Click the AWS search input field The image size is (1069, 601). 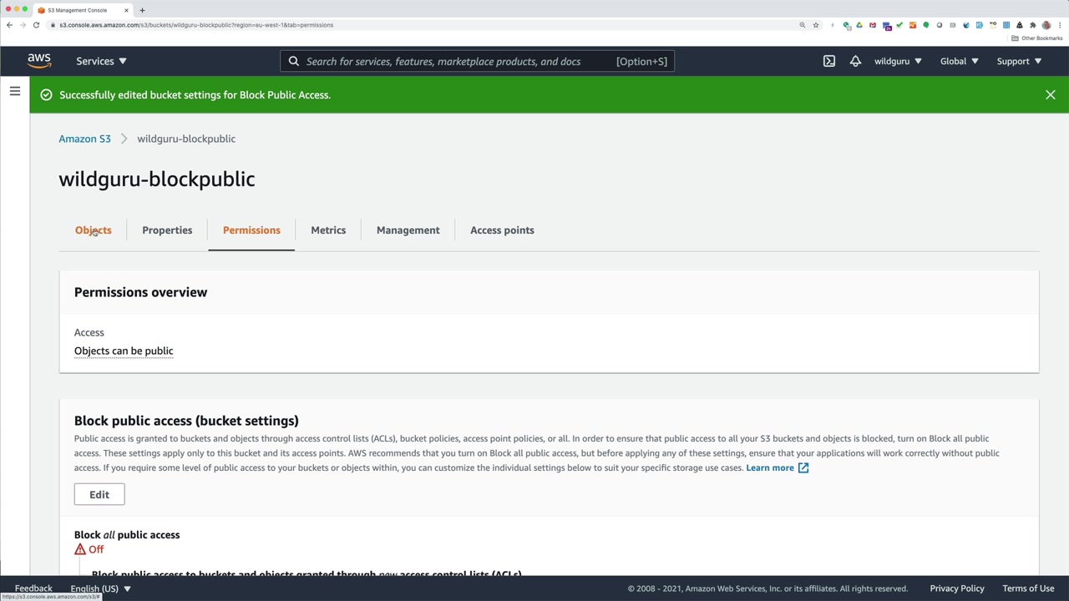[x=477, y=61]
